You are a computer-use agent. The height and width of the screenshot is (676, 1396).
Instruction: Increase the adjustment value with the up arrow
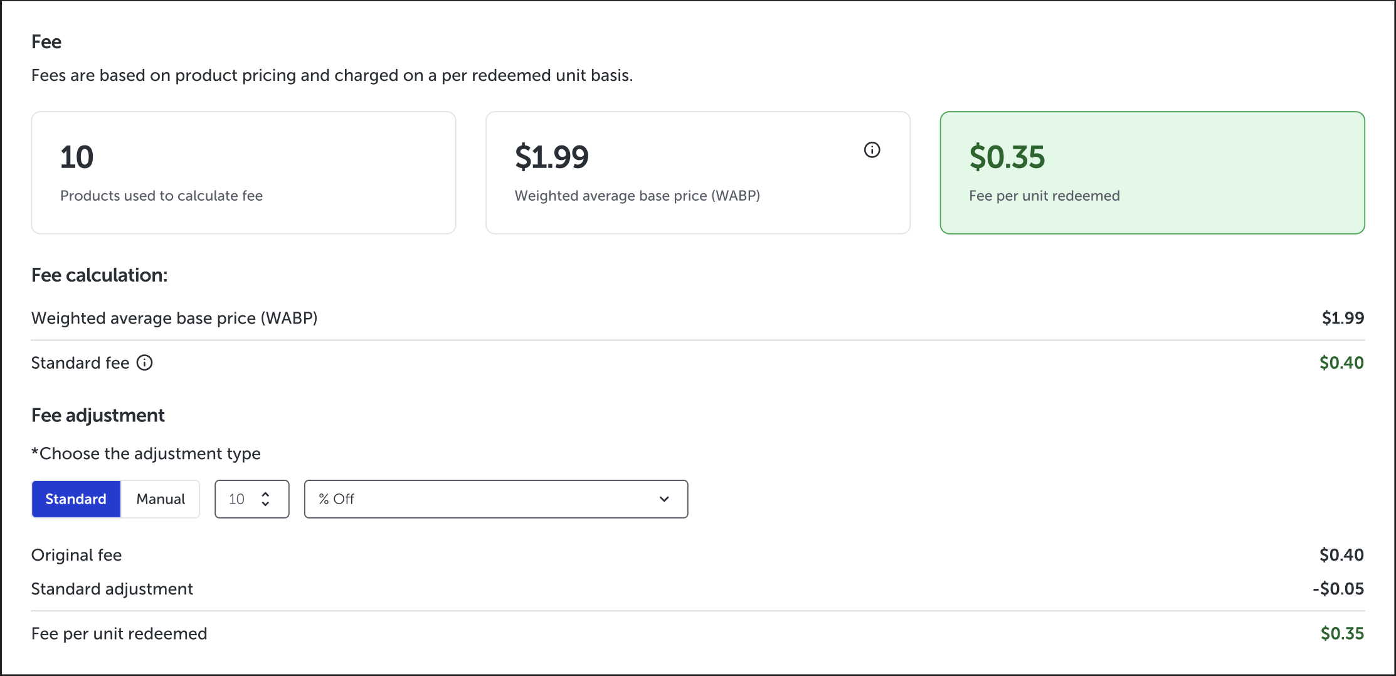(265, 494)
